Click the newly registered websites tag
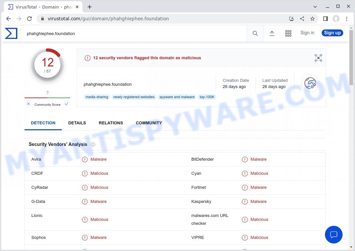355x251 pixels. click(x=134, y=97)
